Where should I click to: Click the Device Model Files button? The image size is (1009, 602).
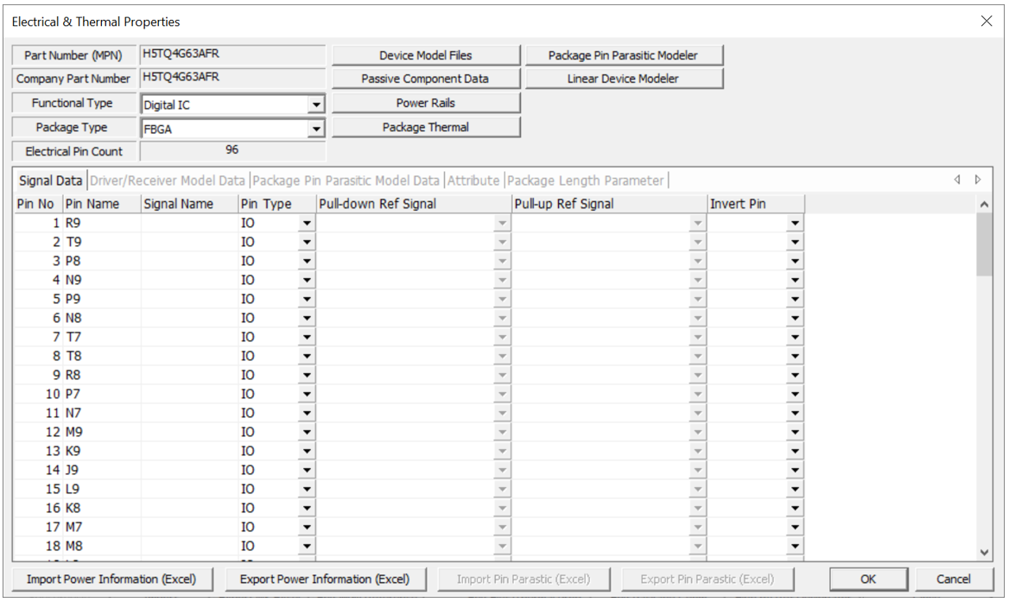point(426,55)
